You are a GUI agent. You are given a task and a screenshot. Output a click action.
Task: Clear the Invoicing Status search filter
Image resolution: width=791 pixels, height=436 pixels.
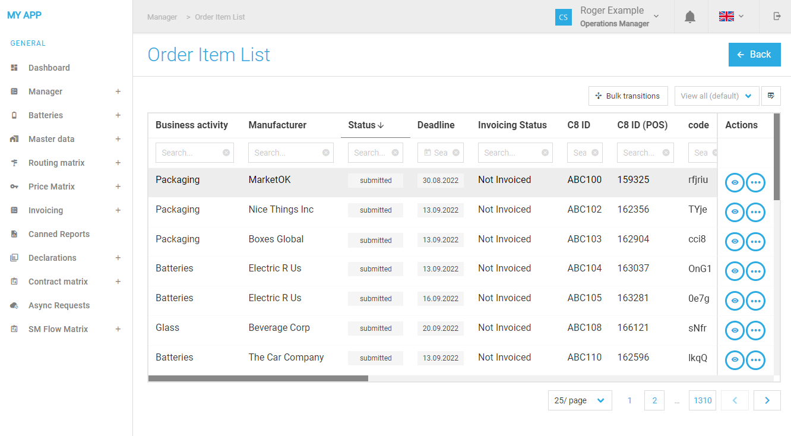[545, 153]
